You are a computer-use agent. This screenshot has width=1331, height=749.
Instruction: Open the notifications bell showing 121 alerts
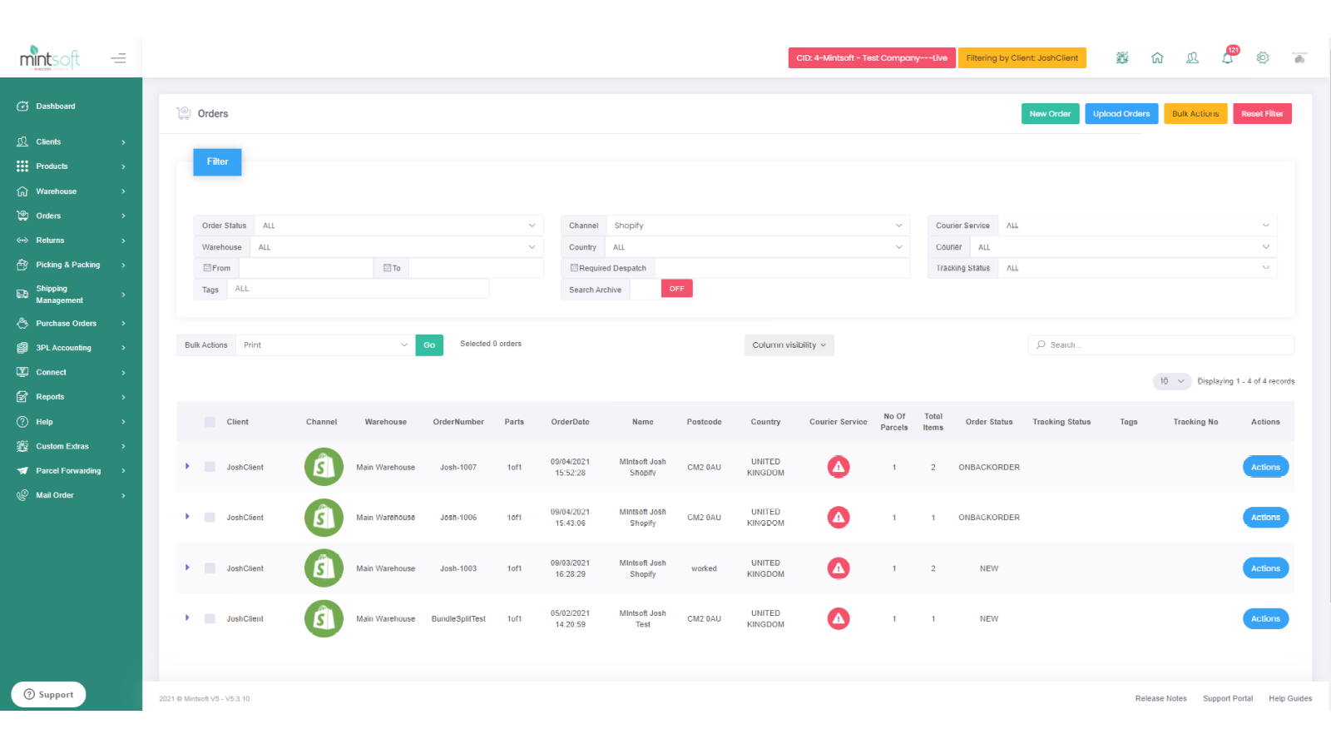pos(1228,57)
